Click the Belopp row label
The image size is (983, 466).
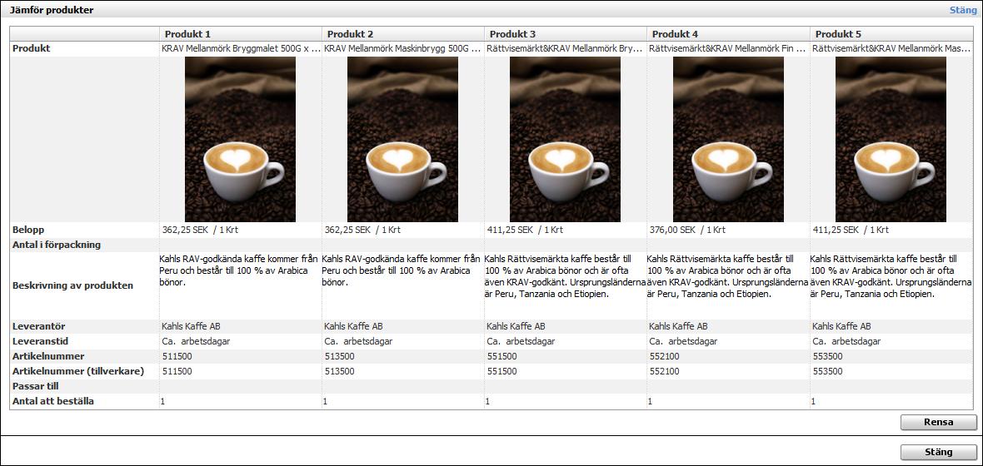[27, 230]
